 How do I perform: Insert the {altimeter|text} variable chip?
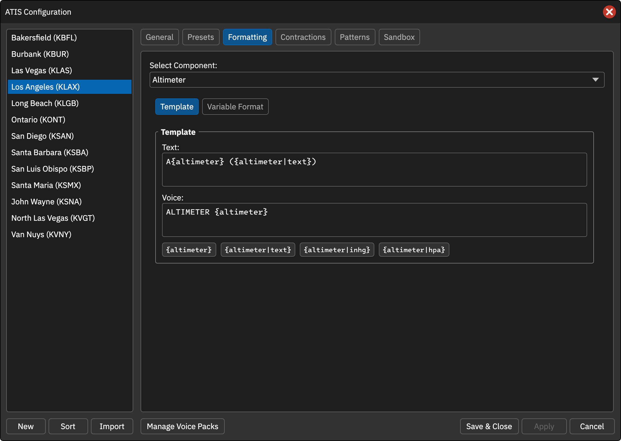(x=258, y=250)
